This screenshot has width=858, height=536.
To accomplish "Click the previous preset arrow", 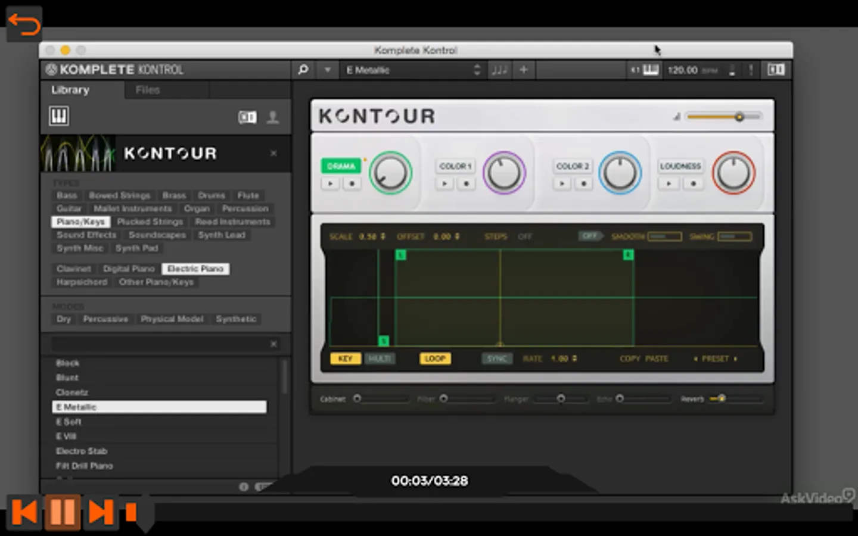I will tap(695, 359).
